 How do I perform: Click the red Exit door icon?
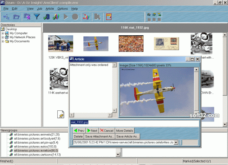point(109,17)
